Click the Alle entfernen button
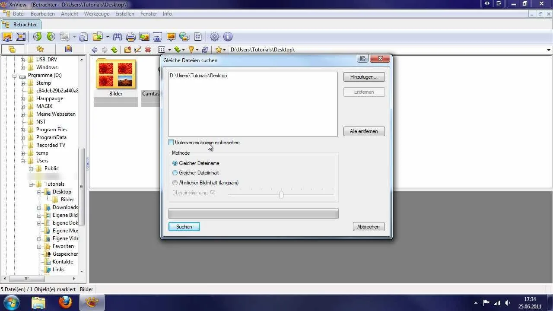Screen dimensions: 553x311 pyautogui.click(x=364, y=131)
